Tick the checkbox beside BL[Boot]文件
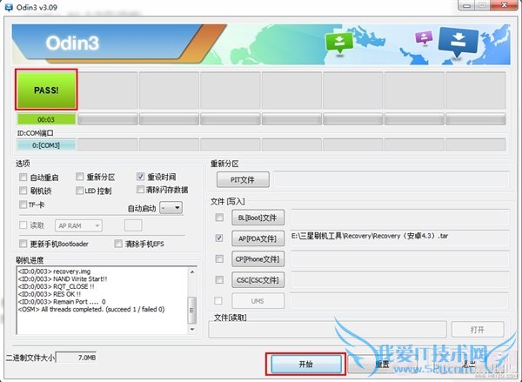 (219, 218)
